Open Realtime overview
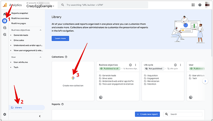The width and height of the screenshot is (213, 121). 20,18
